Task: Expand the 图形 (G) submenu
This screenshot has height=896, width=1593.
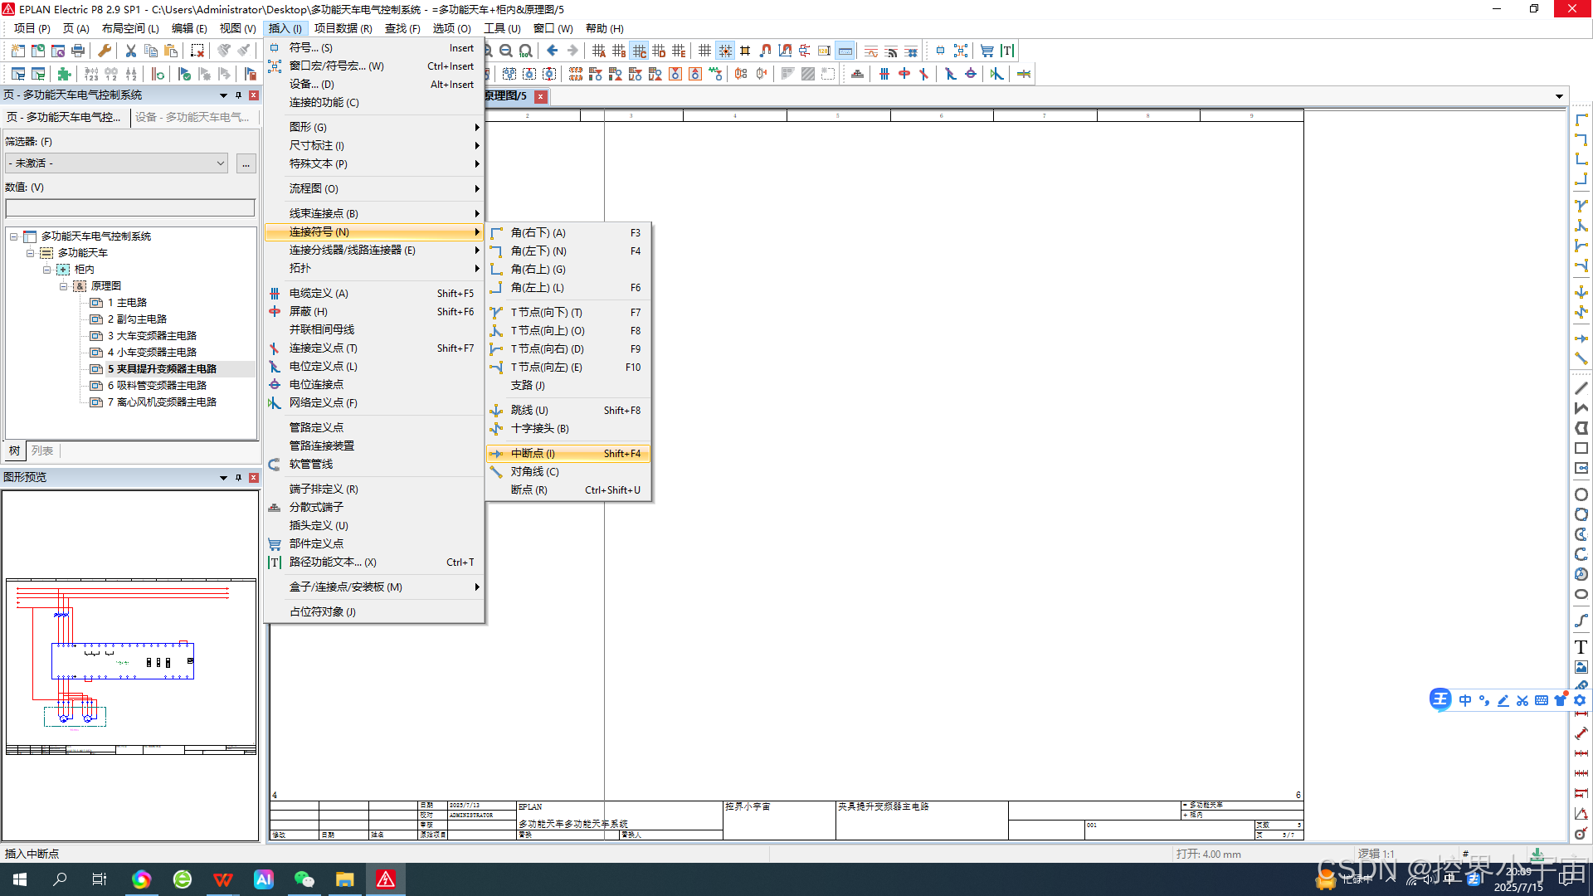Action: [x=374, y=127]
